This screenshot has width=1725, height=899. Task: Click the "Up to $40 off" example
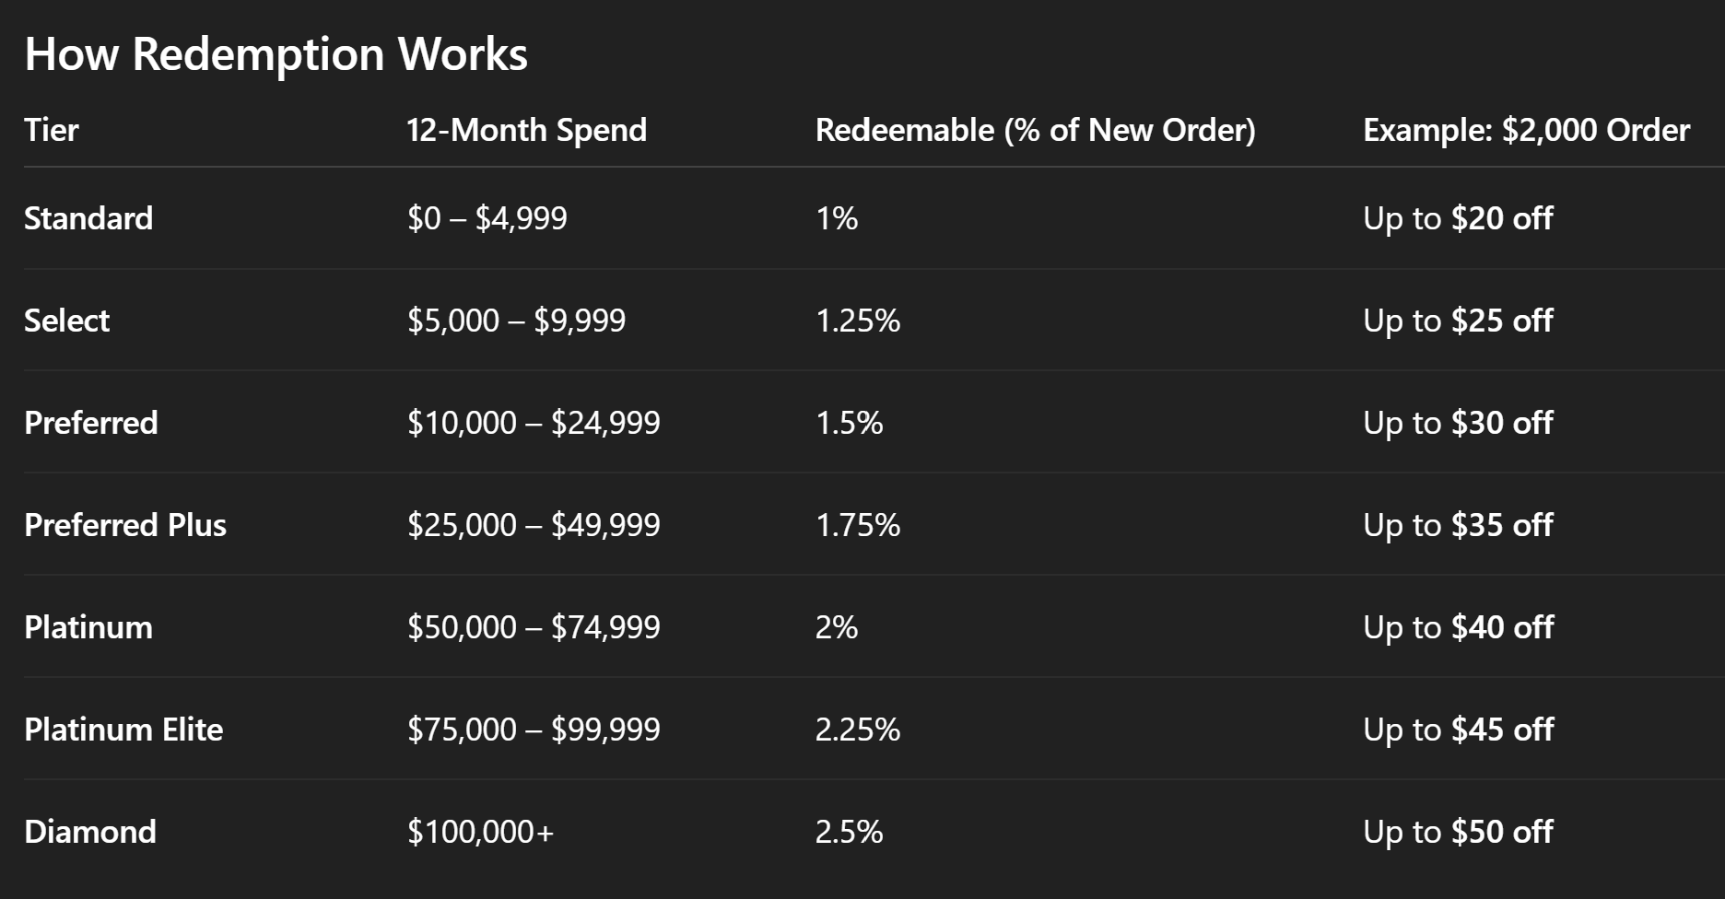[1458, 627]
